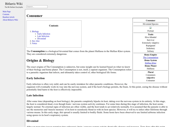This screenshot has height=127, width=170.
Task: Click the Survivor trait in infobox
Action: (150, 40)
